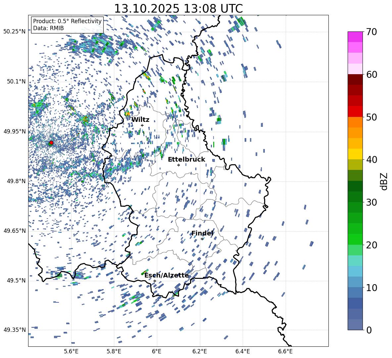This screenshot has height=358, width=392.
Task: Click the Esch/Alzette cross marker
Action: pos(155,281)
